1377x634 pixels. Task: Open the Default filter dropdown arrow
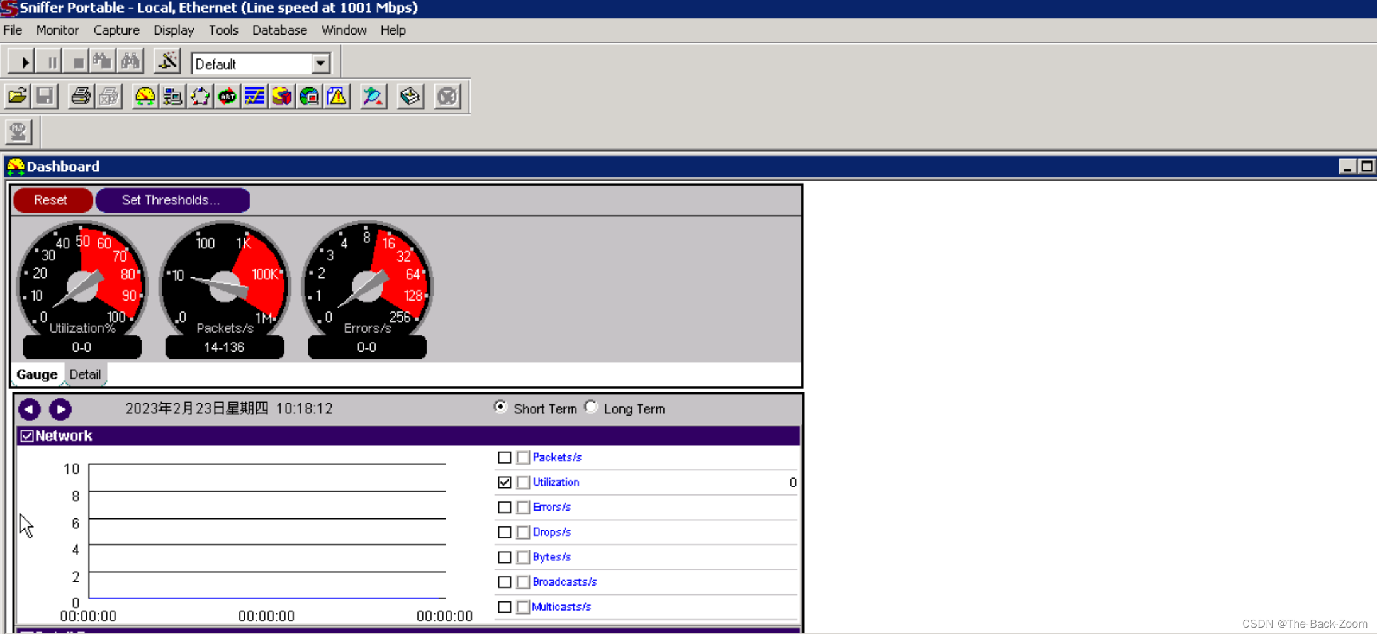click(x=320, y=64)
